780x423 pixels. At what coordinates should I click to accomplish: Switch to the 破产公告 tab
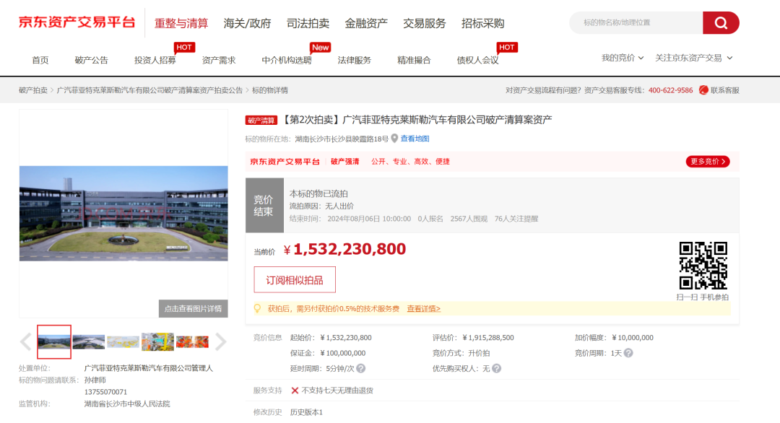point(91,60)
